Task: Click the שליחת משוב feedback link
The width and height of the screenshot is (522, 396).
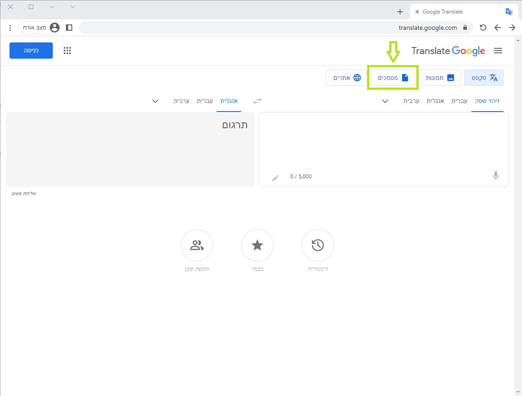Action: [24, 193]
